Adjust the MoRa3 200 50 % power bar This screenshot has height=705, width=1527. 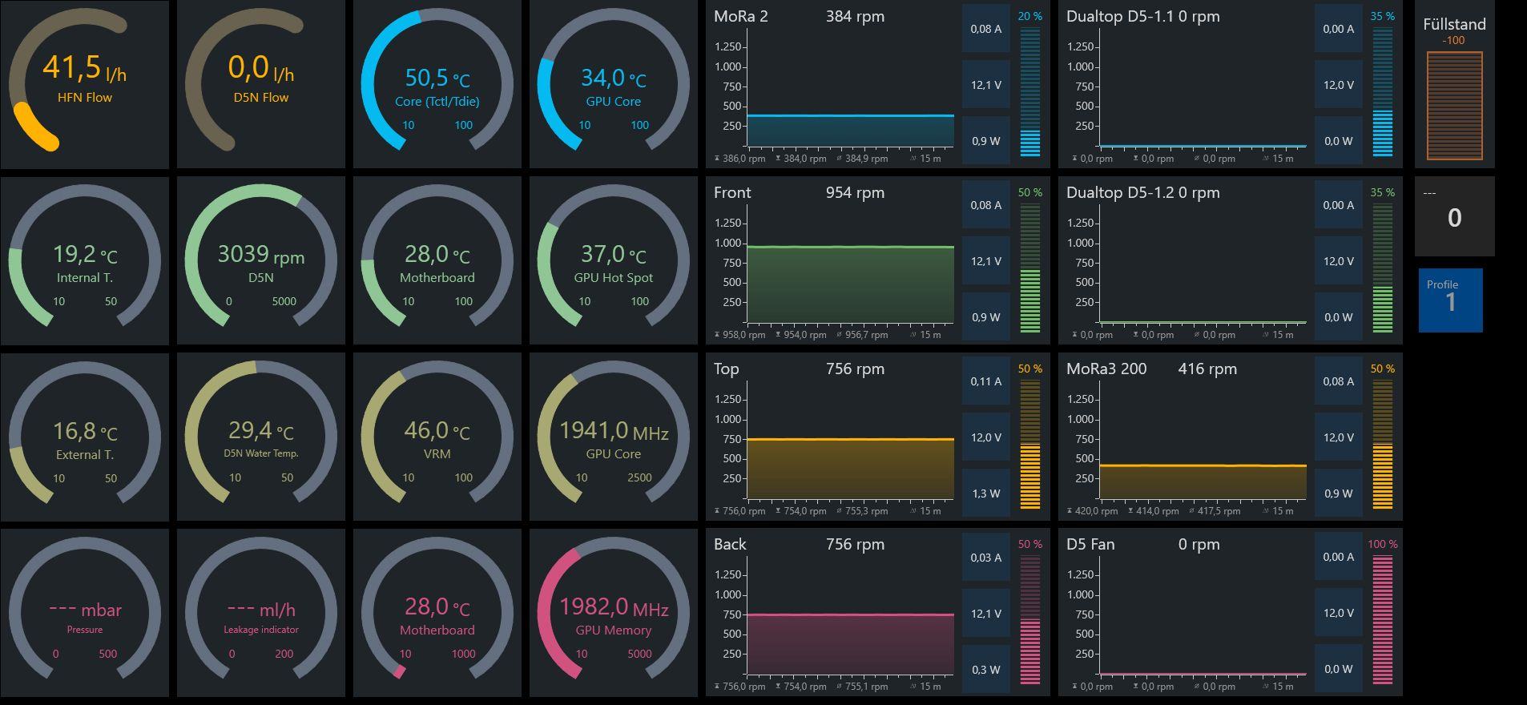coord(1383,445)
